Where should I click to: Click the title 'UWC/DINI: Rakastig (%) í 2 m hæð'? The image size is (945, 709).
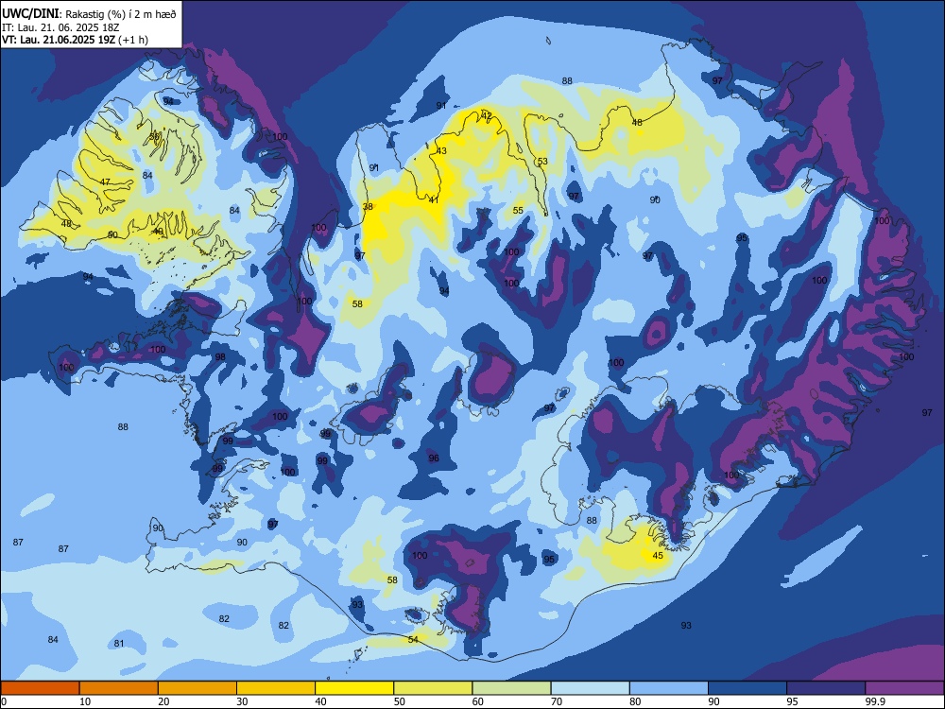[x=89, y=13]
